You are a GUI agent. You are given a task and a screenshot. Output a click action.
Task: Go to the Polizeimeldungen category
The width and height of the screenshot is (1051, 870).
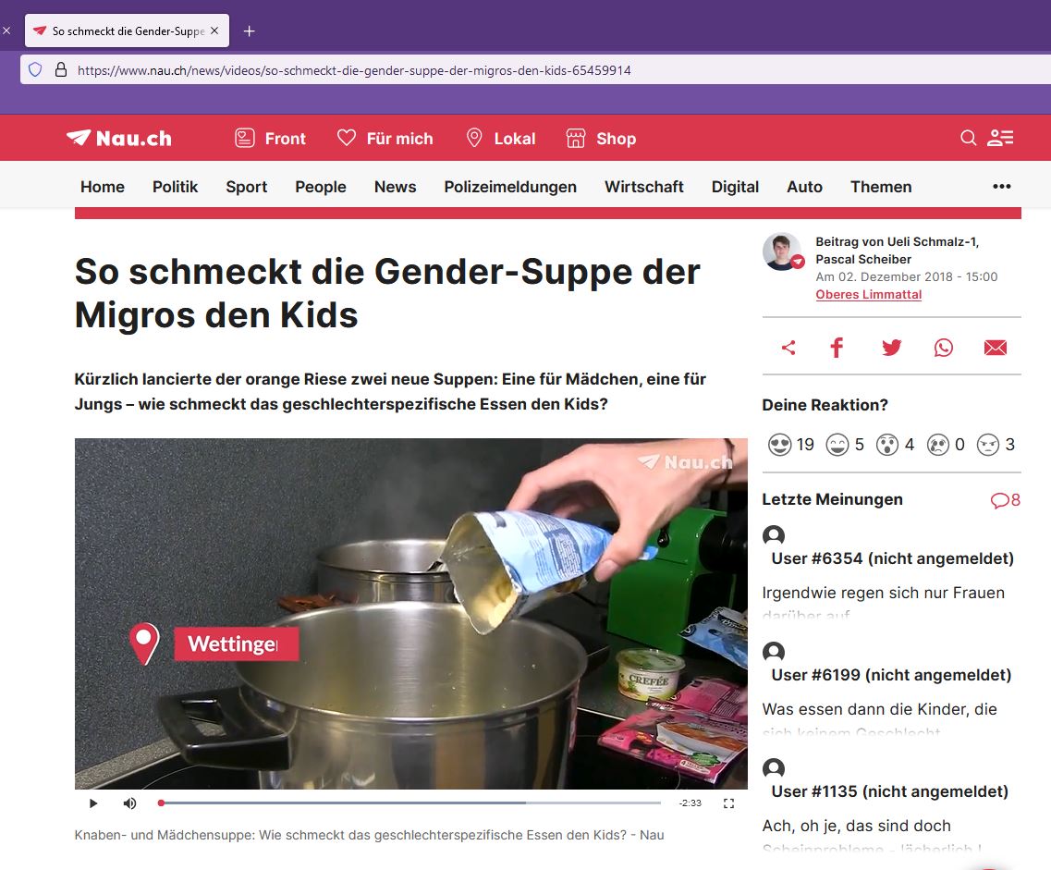[510, 187]
